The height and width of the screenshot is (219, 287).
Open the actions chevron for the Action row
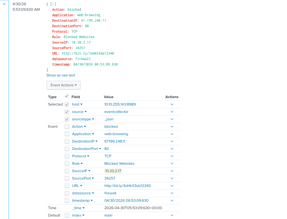coord(172,127)
